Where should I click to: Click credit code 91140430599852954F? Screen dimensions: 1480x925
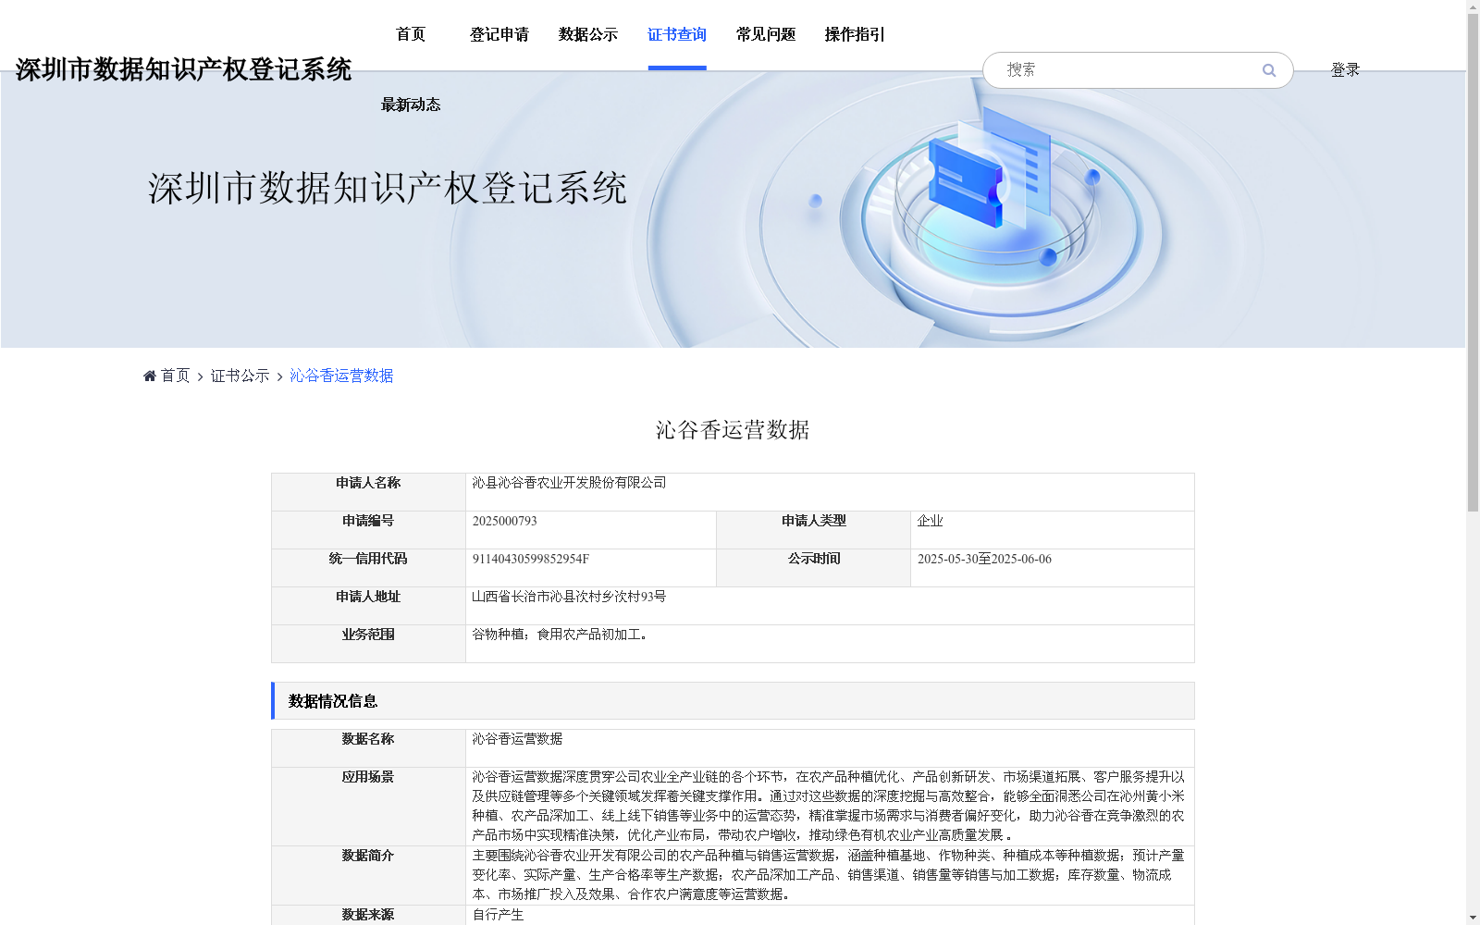[531, 559]
